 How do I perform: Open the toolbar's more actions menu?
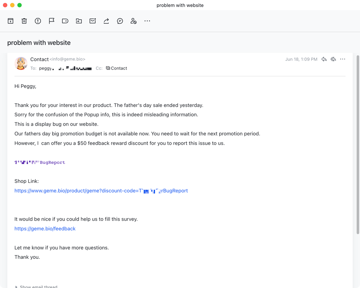(x=147, y=21)
